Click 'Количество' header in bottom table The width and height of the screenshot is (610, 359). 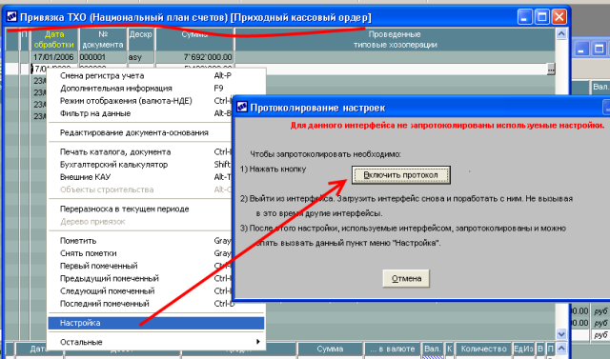tap(483, 349)
